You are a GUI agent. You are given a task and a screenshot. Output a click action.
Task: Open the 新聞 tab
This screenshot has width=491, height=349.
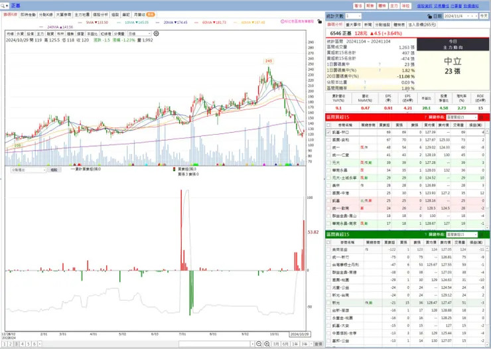pos(368,25)
